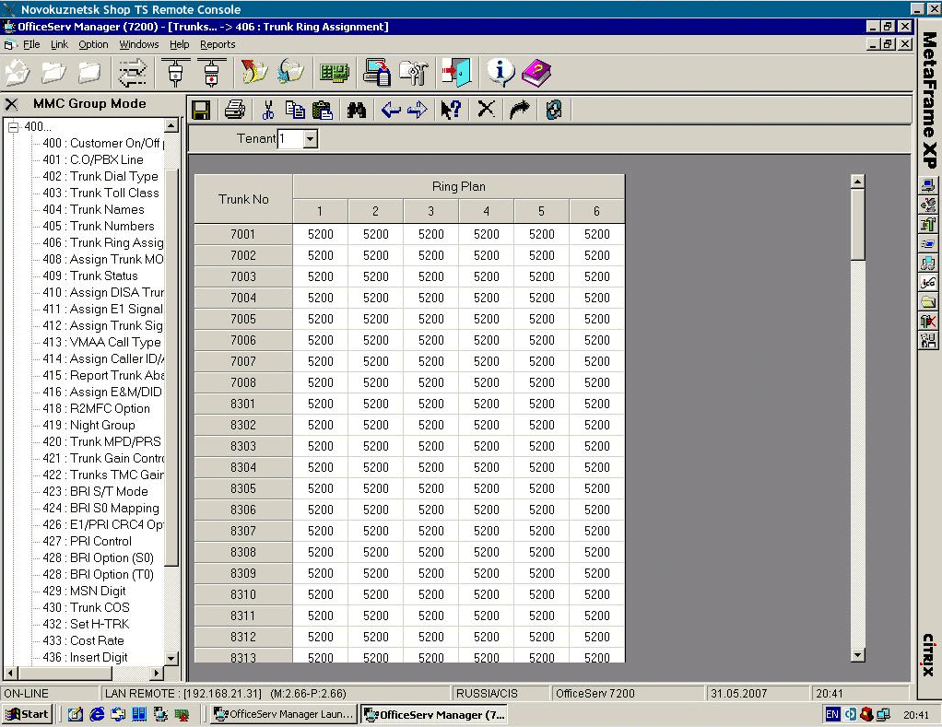Click the exit door icon
This screenshot has width=942, height=727.
pyautogui.click(x=456, y=73)
